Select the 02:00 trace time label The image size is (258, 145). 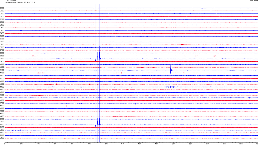click(x=2, y=19)
